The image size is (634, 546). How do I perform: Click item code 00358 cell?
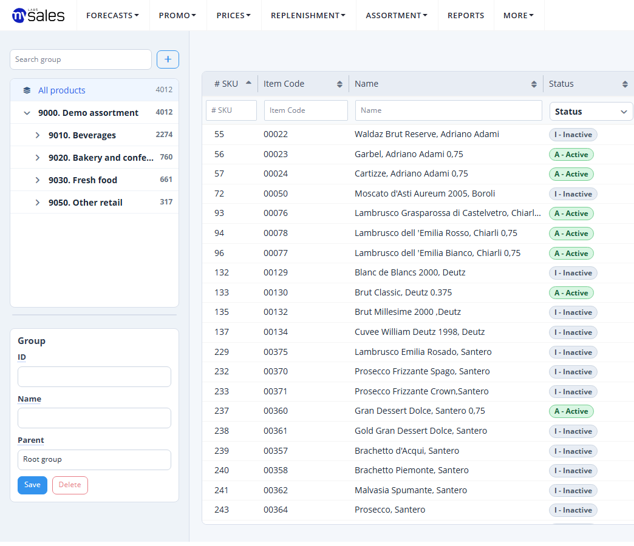coord(276,471)
